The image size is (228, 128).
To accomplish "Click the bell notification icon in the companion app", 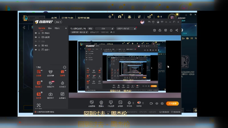I will pos(171,30).
